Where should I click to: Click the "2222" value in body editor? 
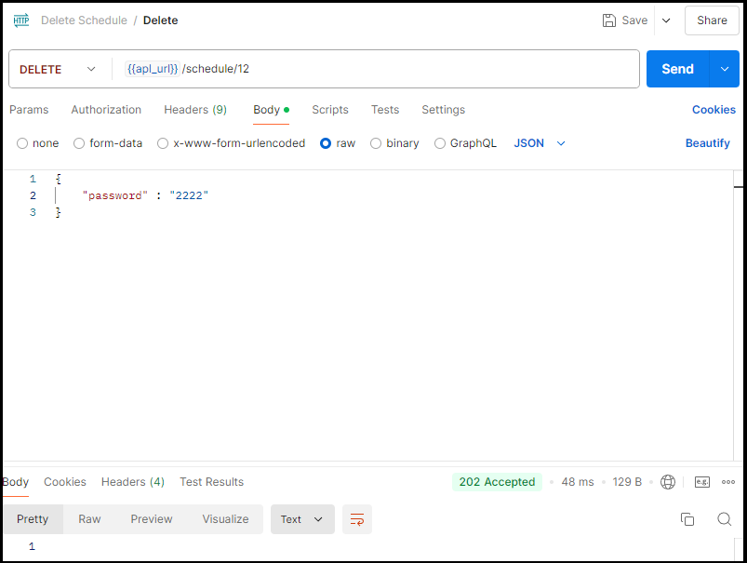tap(189, 195)
